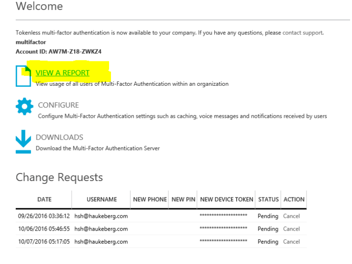
Task: Click the ACTION column header
Action: 294,199
